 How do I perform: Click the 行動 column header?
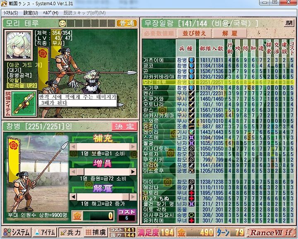point(230,48)
